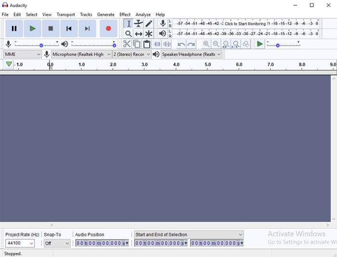Open the selection end time format arrow
This screenshot has width=337, height=257.
click(242, 243)
